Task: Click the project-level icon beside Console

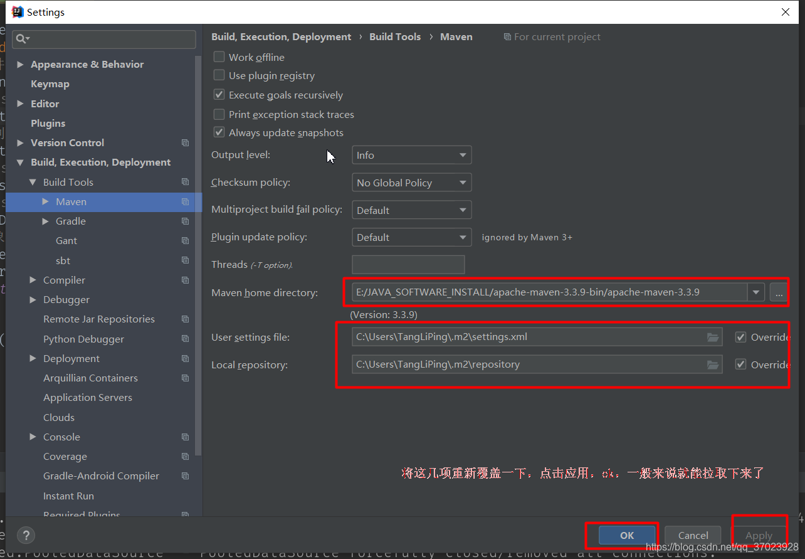Action: click(185, 437)
